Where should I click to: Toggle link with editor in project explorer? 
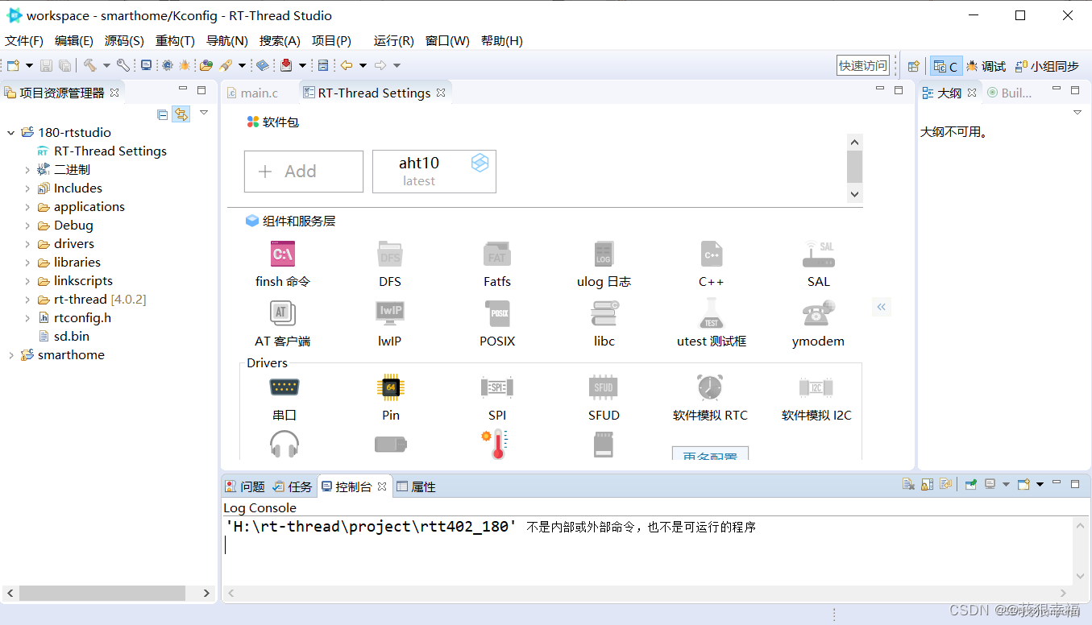181,114
